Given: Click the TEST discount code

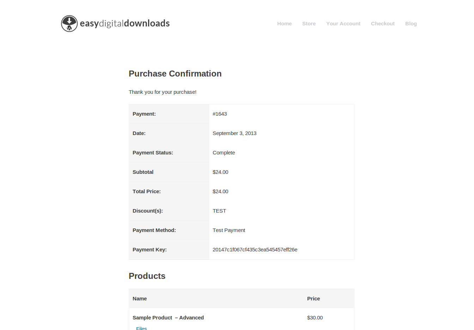Looking at the screenshot, I should coord(219,211).
